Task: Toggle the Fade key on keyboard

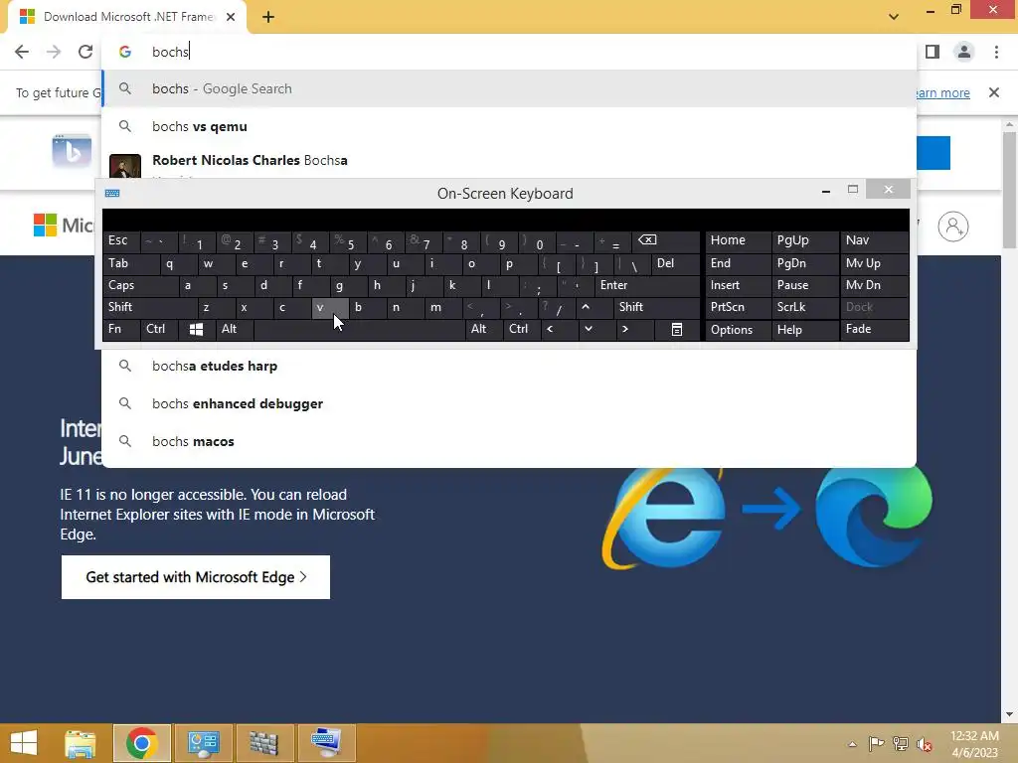Action: pyautogui.click(x=874, y=329)
